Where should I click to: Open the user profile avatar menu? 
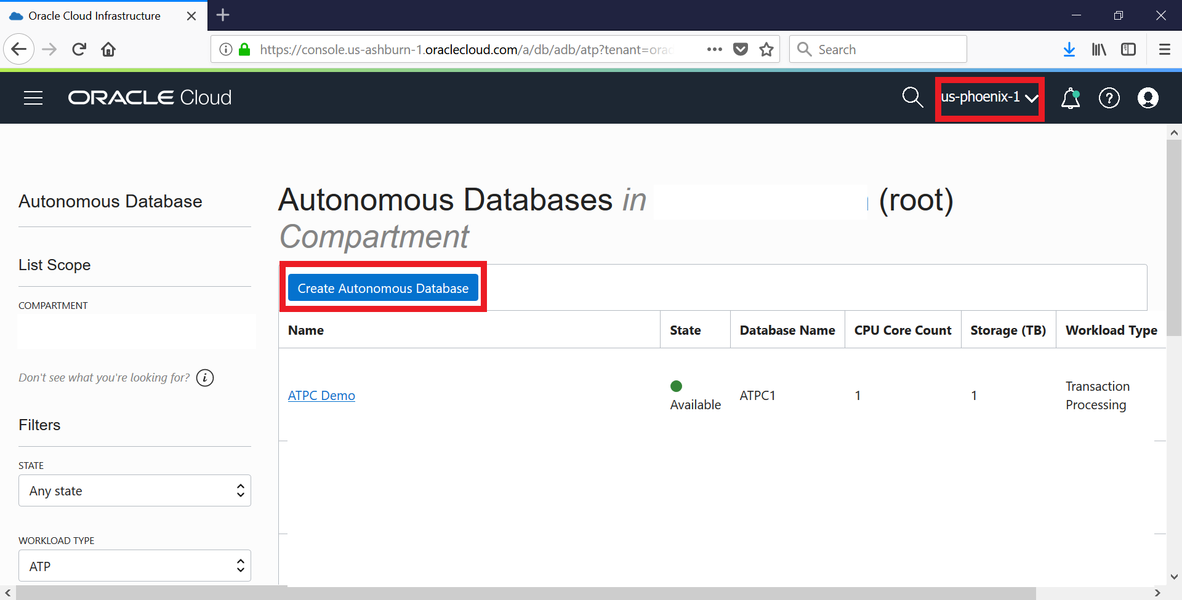[1148, 98]
